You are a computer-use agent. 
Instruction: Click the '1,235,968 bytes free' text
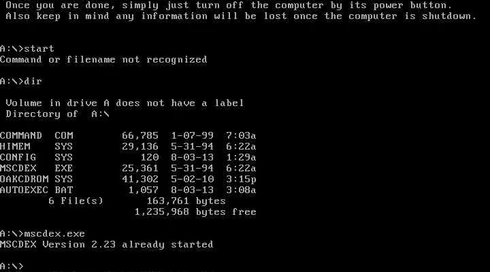195,212
